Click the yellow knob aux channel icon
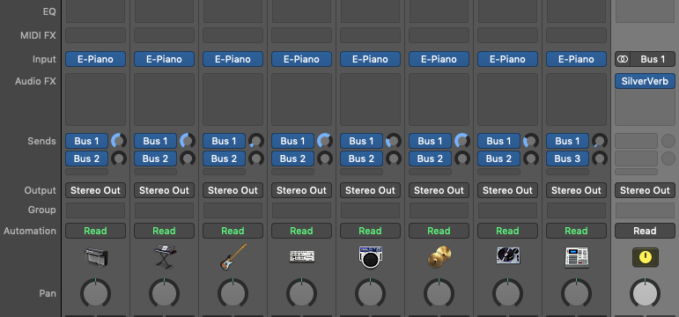This screenshot has height=317, width=679. pyautogui.click(x=646, y=257)
